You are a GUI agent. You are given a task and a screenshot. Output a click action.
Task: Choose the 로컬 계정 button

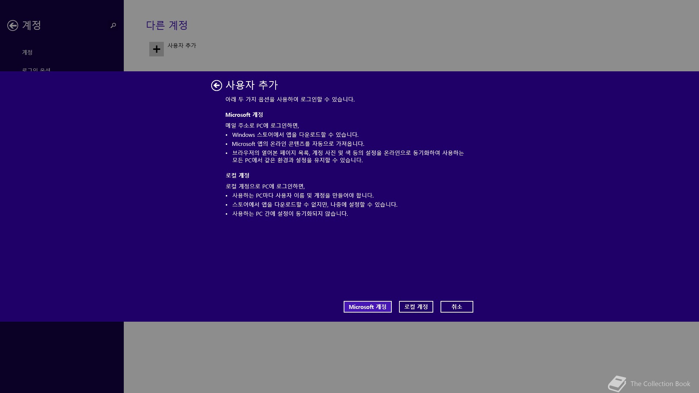416,307
